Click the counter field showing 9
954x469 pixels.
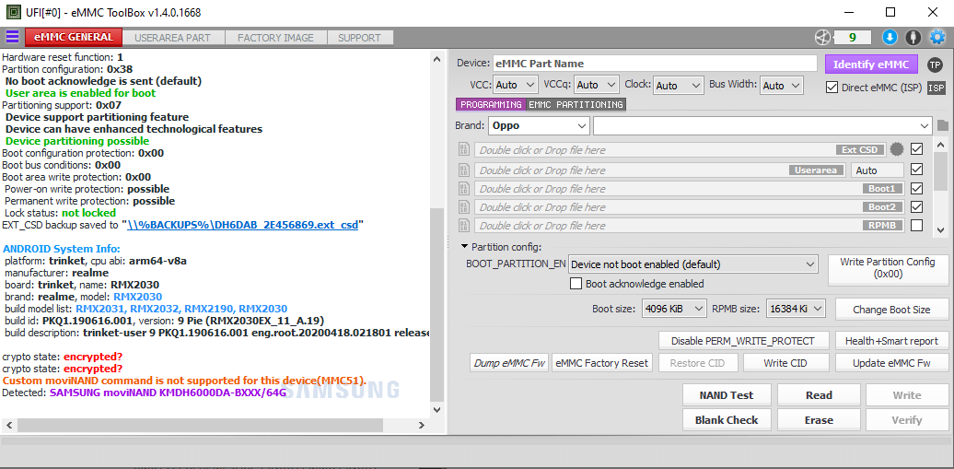853,37
